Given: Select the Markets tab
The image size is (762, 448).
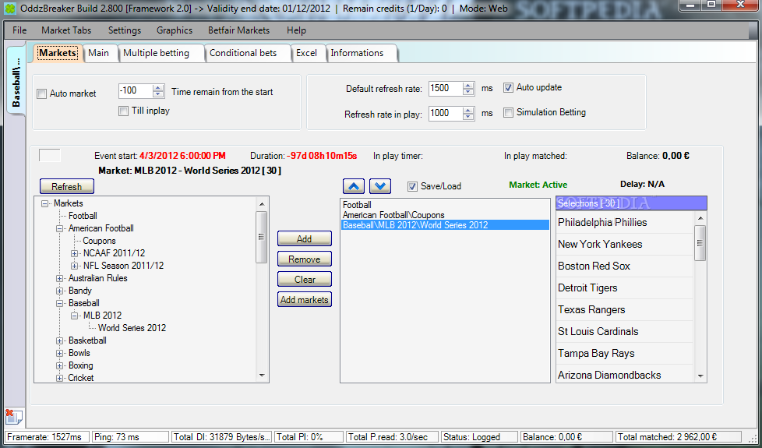Looking at the screenshot, I should [x=58, y=53].
